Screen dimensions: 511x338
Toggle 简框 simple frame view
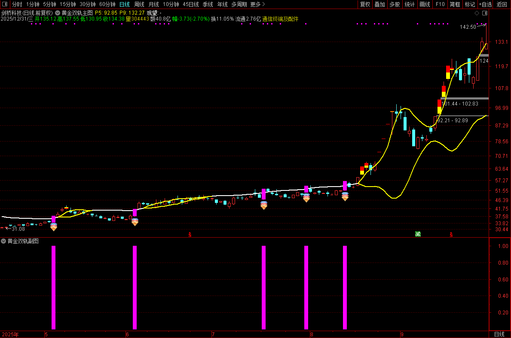tap(455, 4)
